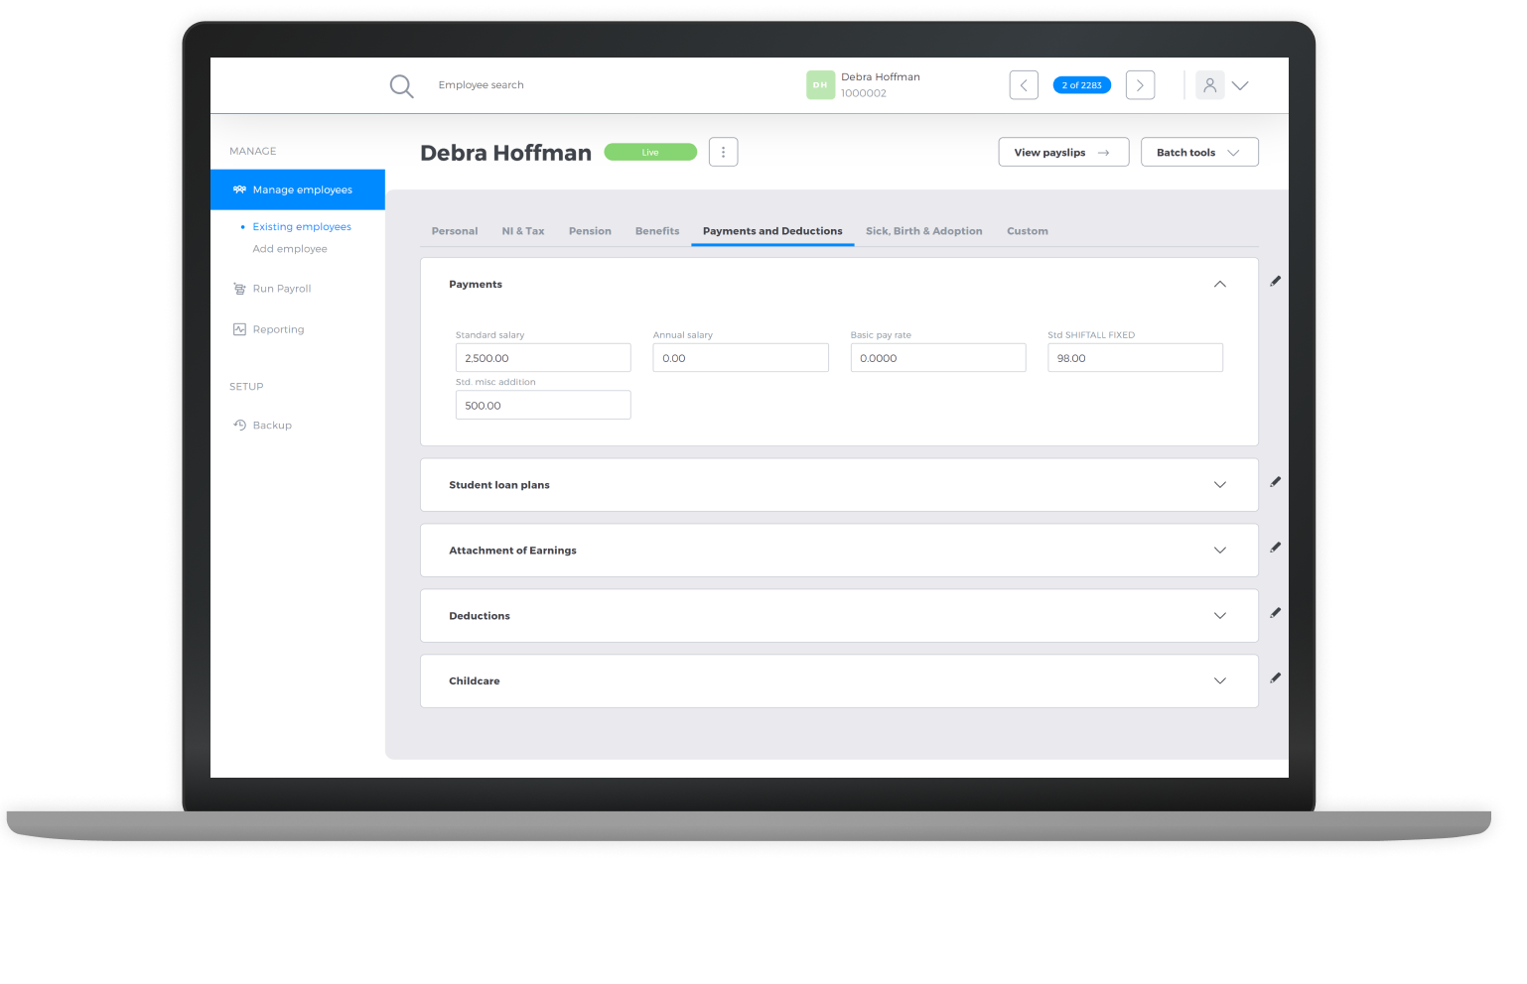This screenshot has width=1527, height=984.
Task: Click the Deductions edit pencil icon
Action: (1275, 612)
